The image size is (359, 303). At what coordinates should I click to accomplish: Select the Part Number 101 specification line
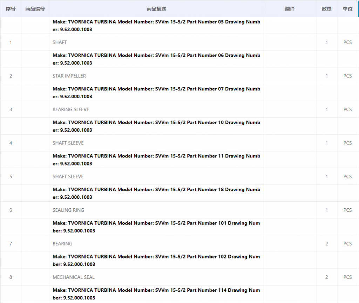pos(156,227)
